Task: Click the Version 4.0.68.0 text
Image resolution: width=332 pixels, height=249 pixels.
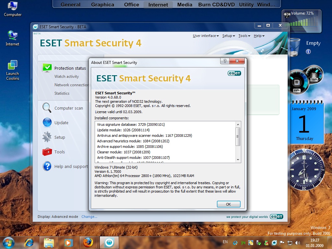Action: 108,97
